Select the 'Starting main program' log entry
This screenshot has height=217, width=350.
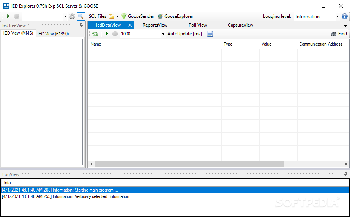(x=175, y=190)
